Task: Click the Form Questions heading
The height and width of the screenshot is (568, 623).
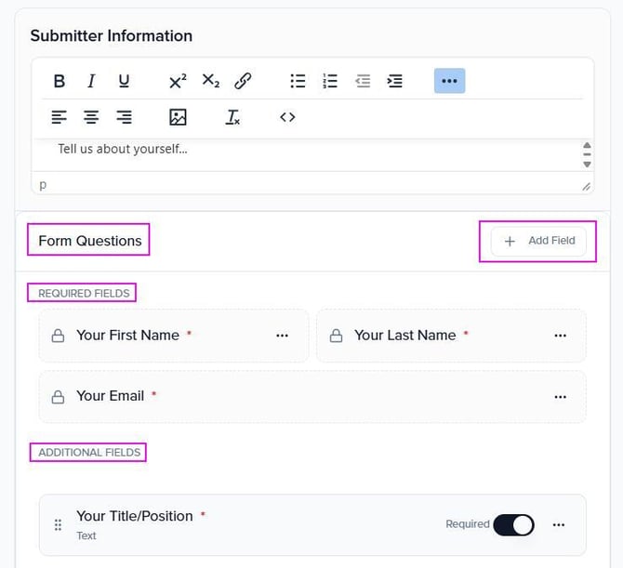Action: [90, 241]
